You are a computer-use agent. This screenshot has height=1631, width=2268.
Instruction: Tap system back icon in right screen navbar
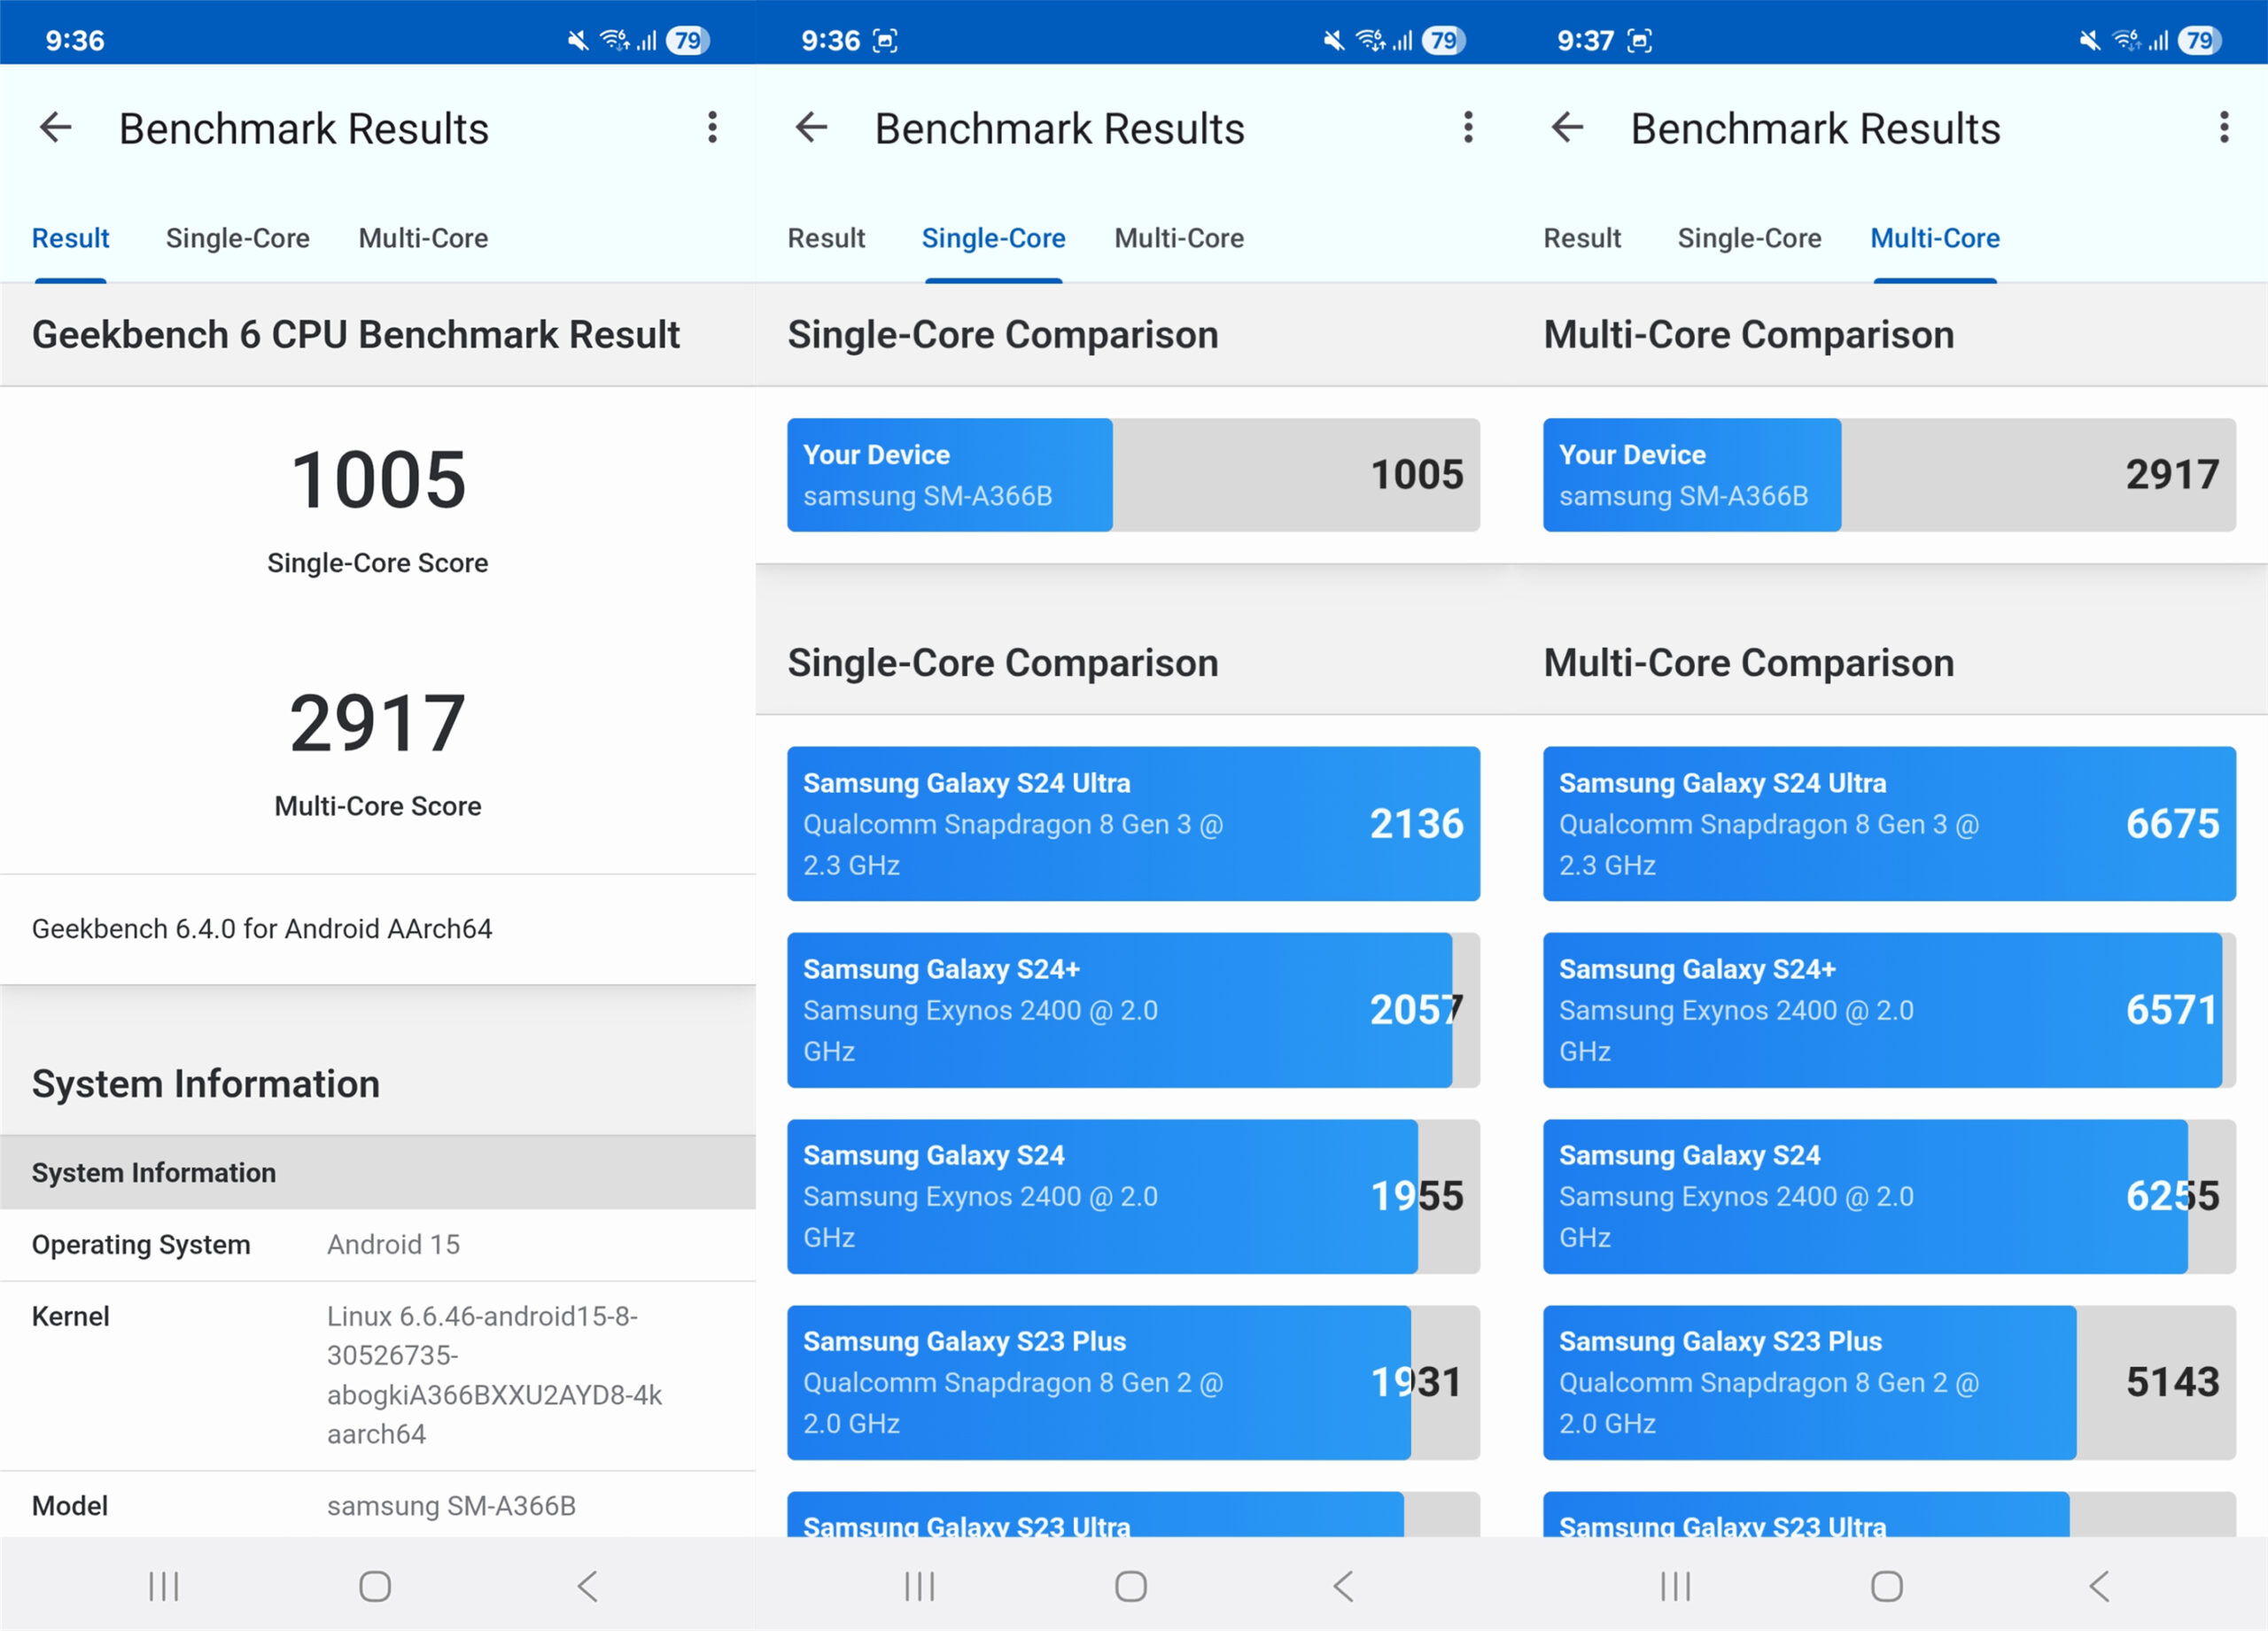[x=2100, y=1586]
